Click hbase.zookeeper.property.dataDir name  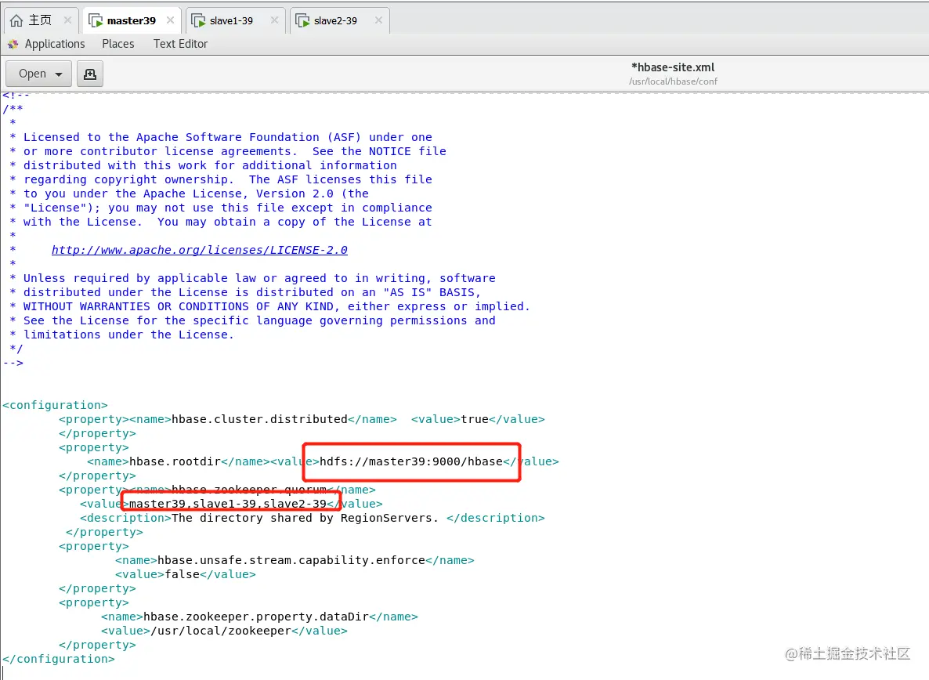[x=256, y=617]
